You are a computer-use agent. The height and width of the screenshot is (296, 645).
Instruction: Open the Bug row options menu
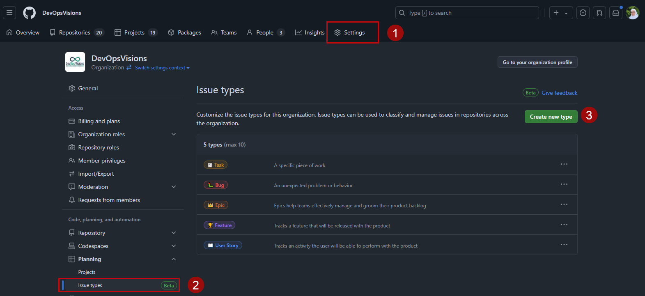pyautogui.click(x=564, y=184)
